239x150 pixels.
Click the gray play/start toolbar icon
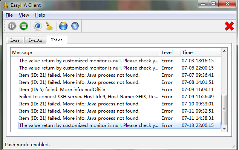12,26
